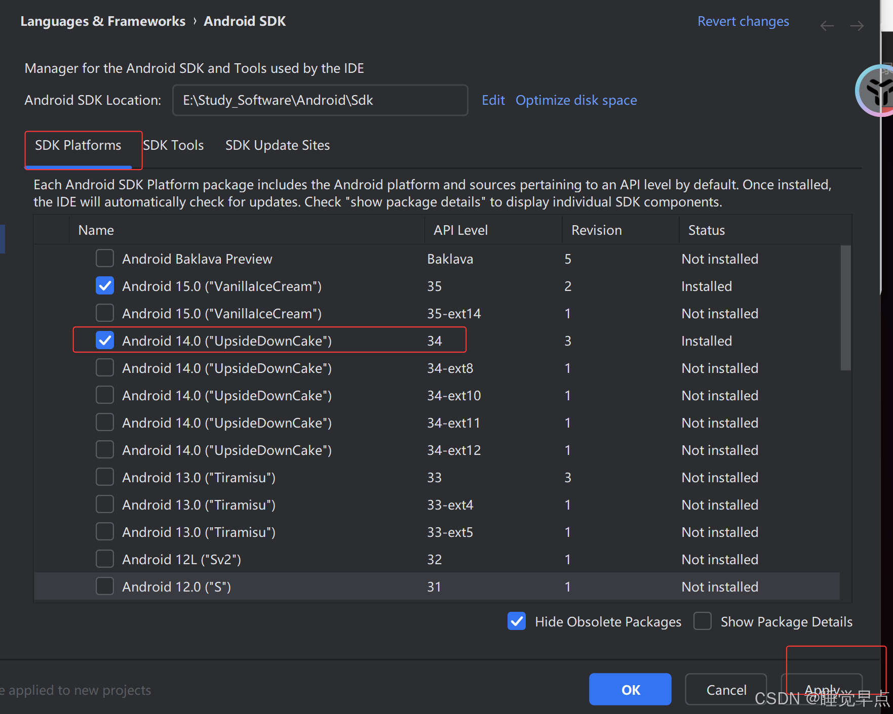Screen dimensions: 893x714
Task: Check the Android Baklava Preview checkbox
Action: pos(104,258)
